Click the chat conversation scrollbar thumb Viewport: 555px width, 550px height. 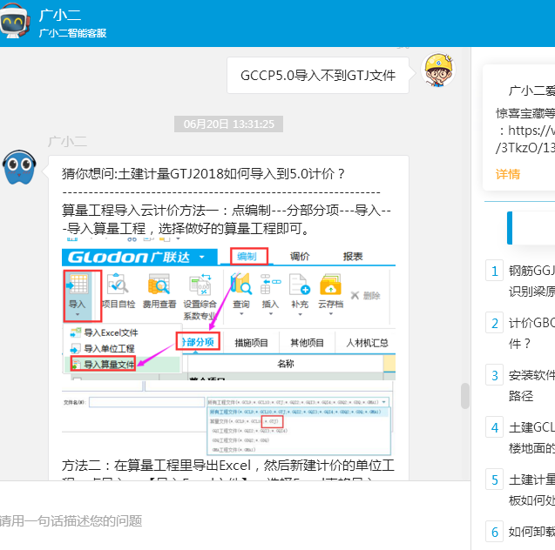(465, 396)
